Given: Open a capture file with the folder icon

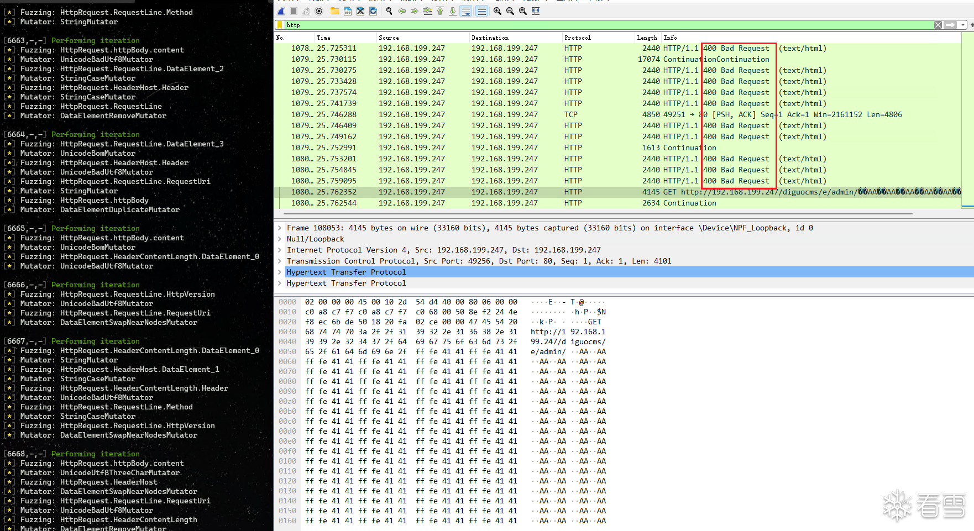Looking at the screenshot, I should pos(335,11).
